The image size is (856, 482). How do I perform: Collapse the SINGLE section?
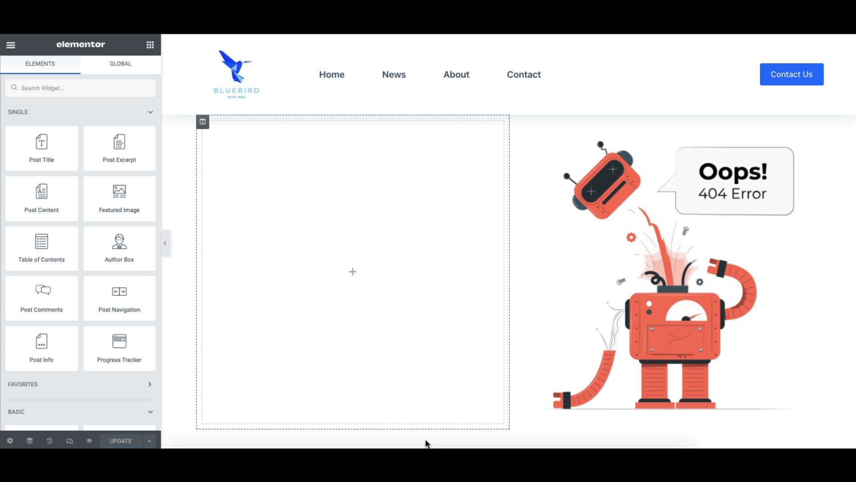point(150,112)
